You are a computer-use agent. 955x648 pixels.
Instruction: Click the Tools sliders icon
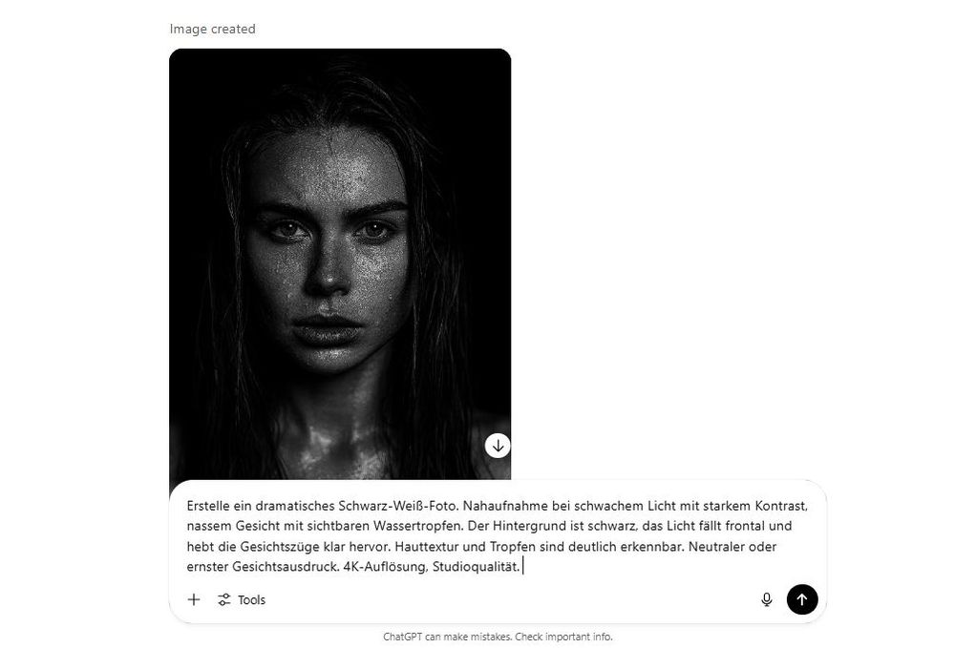coord(224,600)
